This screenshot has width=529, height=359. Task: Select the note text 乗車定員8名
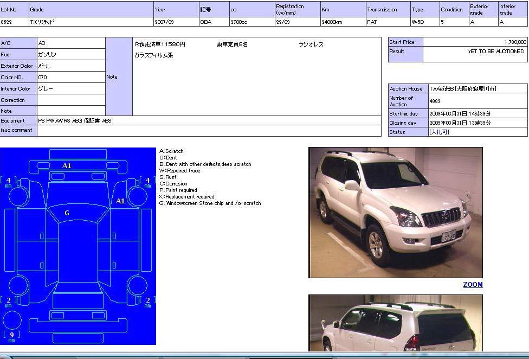coord(233,44)
